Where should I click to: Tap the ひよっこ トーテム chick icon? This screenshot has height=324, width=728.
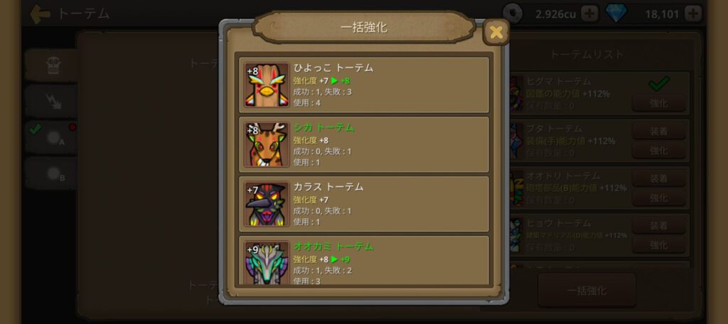267,85
